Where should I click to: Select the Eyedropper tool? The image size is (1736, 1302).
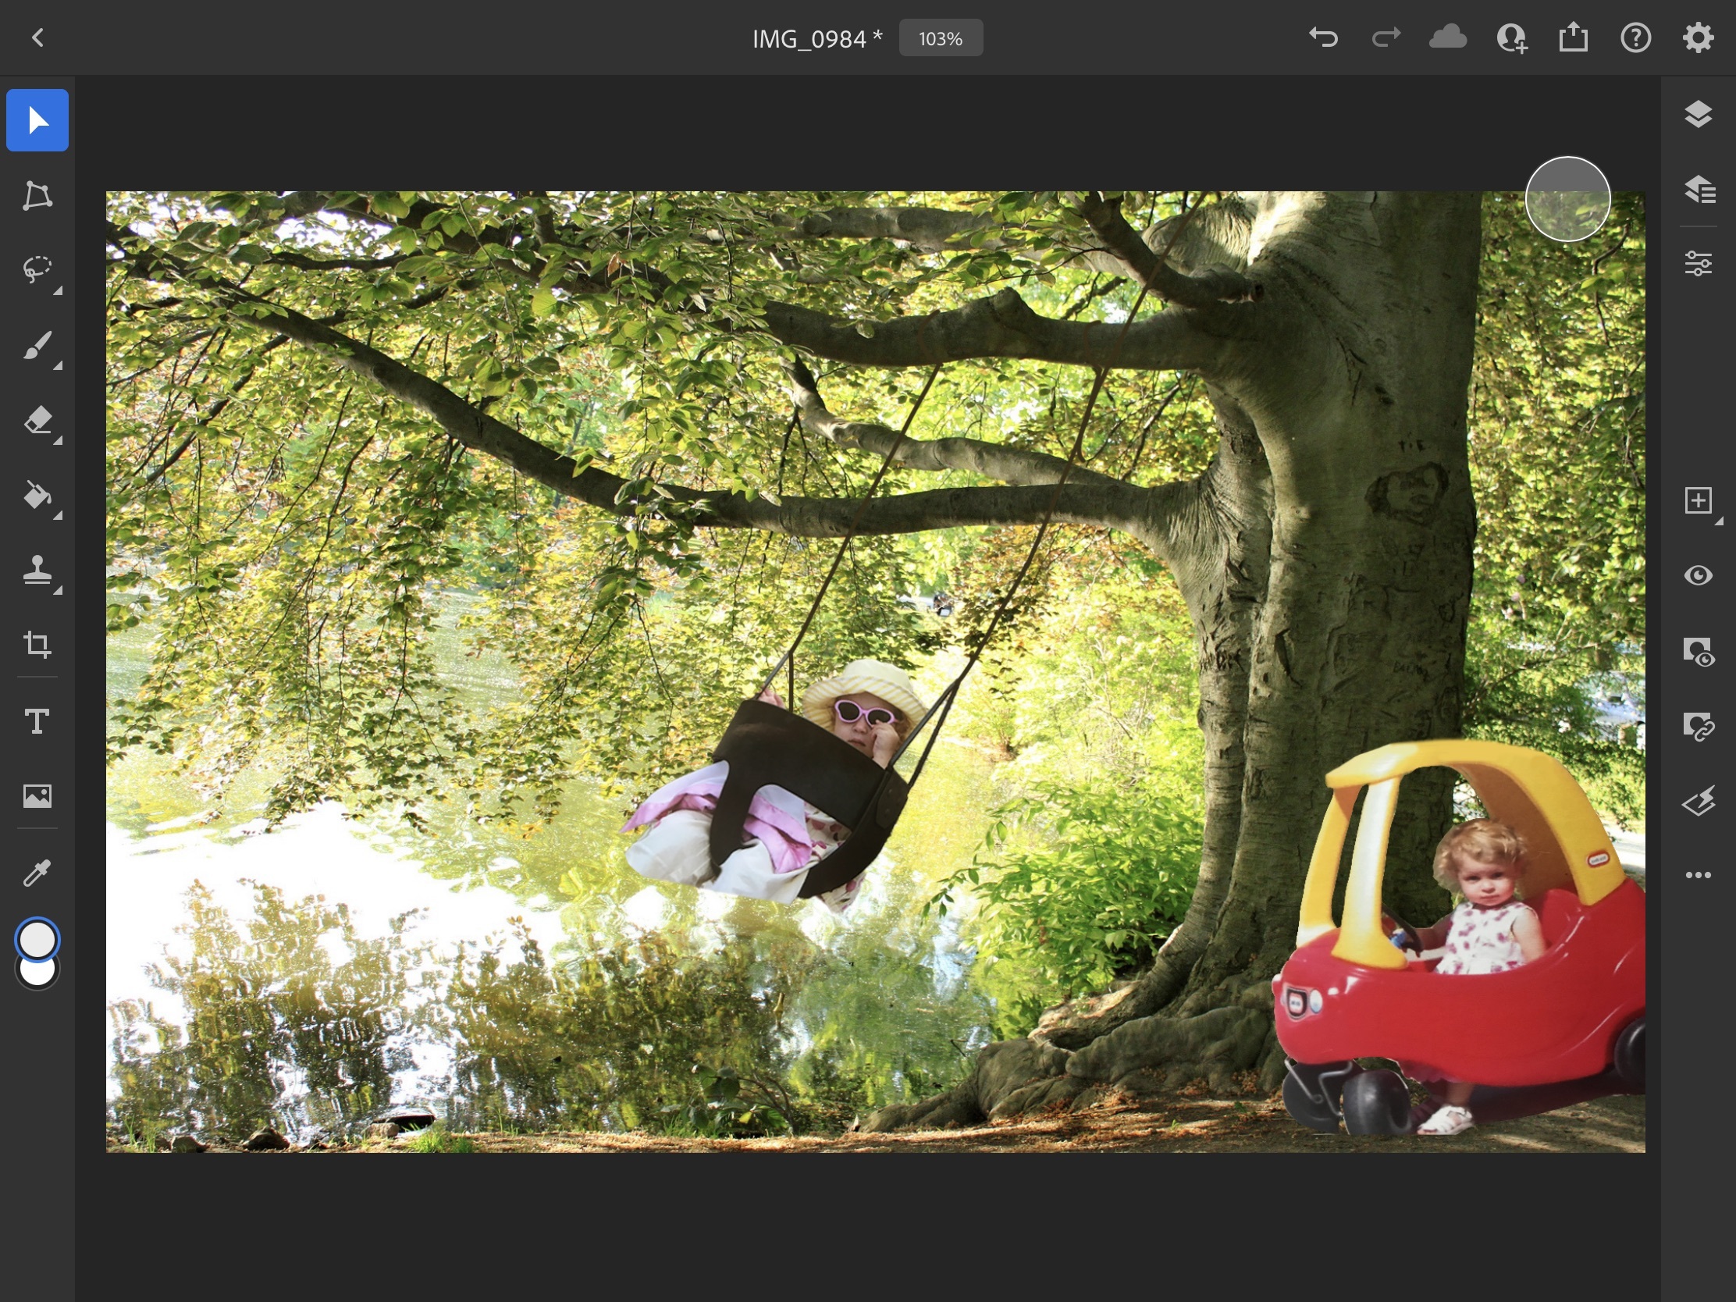[37, 872]
